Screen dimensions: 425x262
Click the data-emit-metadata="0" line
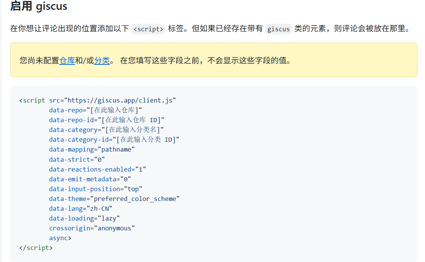tap(90, 179)
